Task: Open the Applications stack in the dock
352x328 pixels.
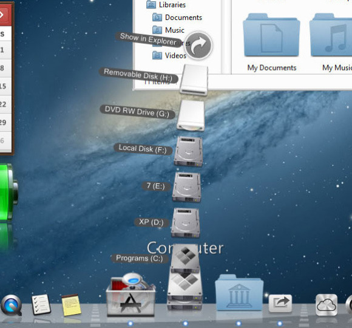Action: coord(130,295)
